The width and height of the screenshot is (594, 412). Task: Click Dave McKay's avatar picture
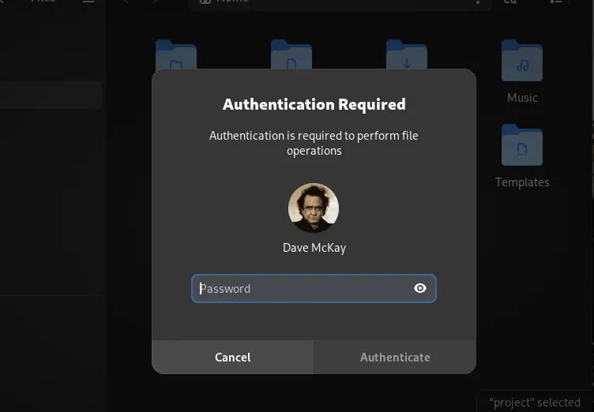[314, 208]
